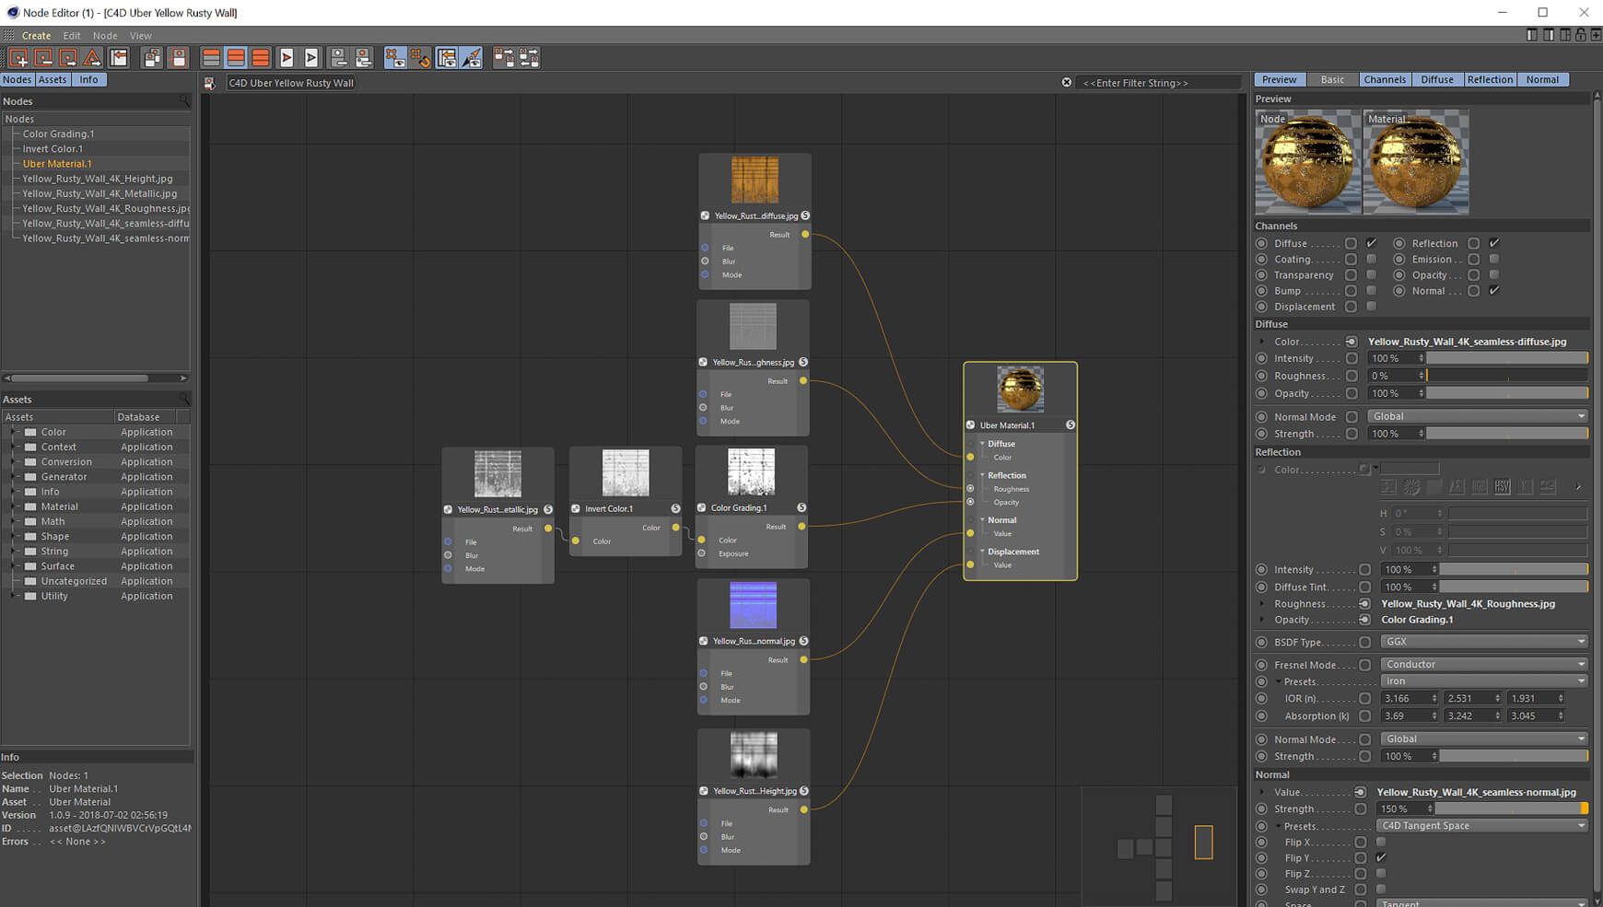Open the Presets Iron dropdown
Viewport: 1603px width, 907px height.
[1484, 682]
